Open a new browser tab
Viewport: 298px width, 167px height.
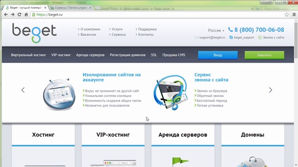coord(98,8)
